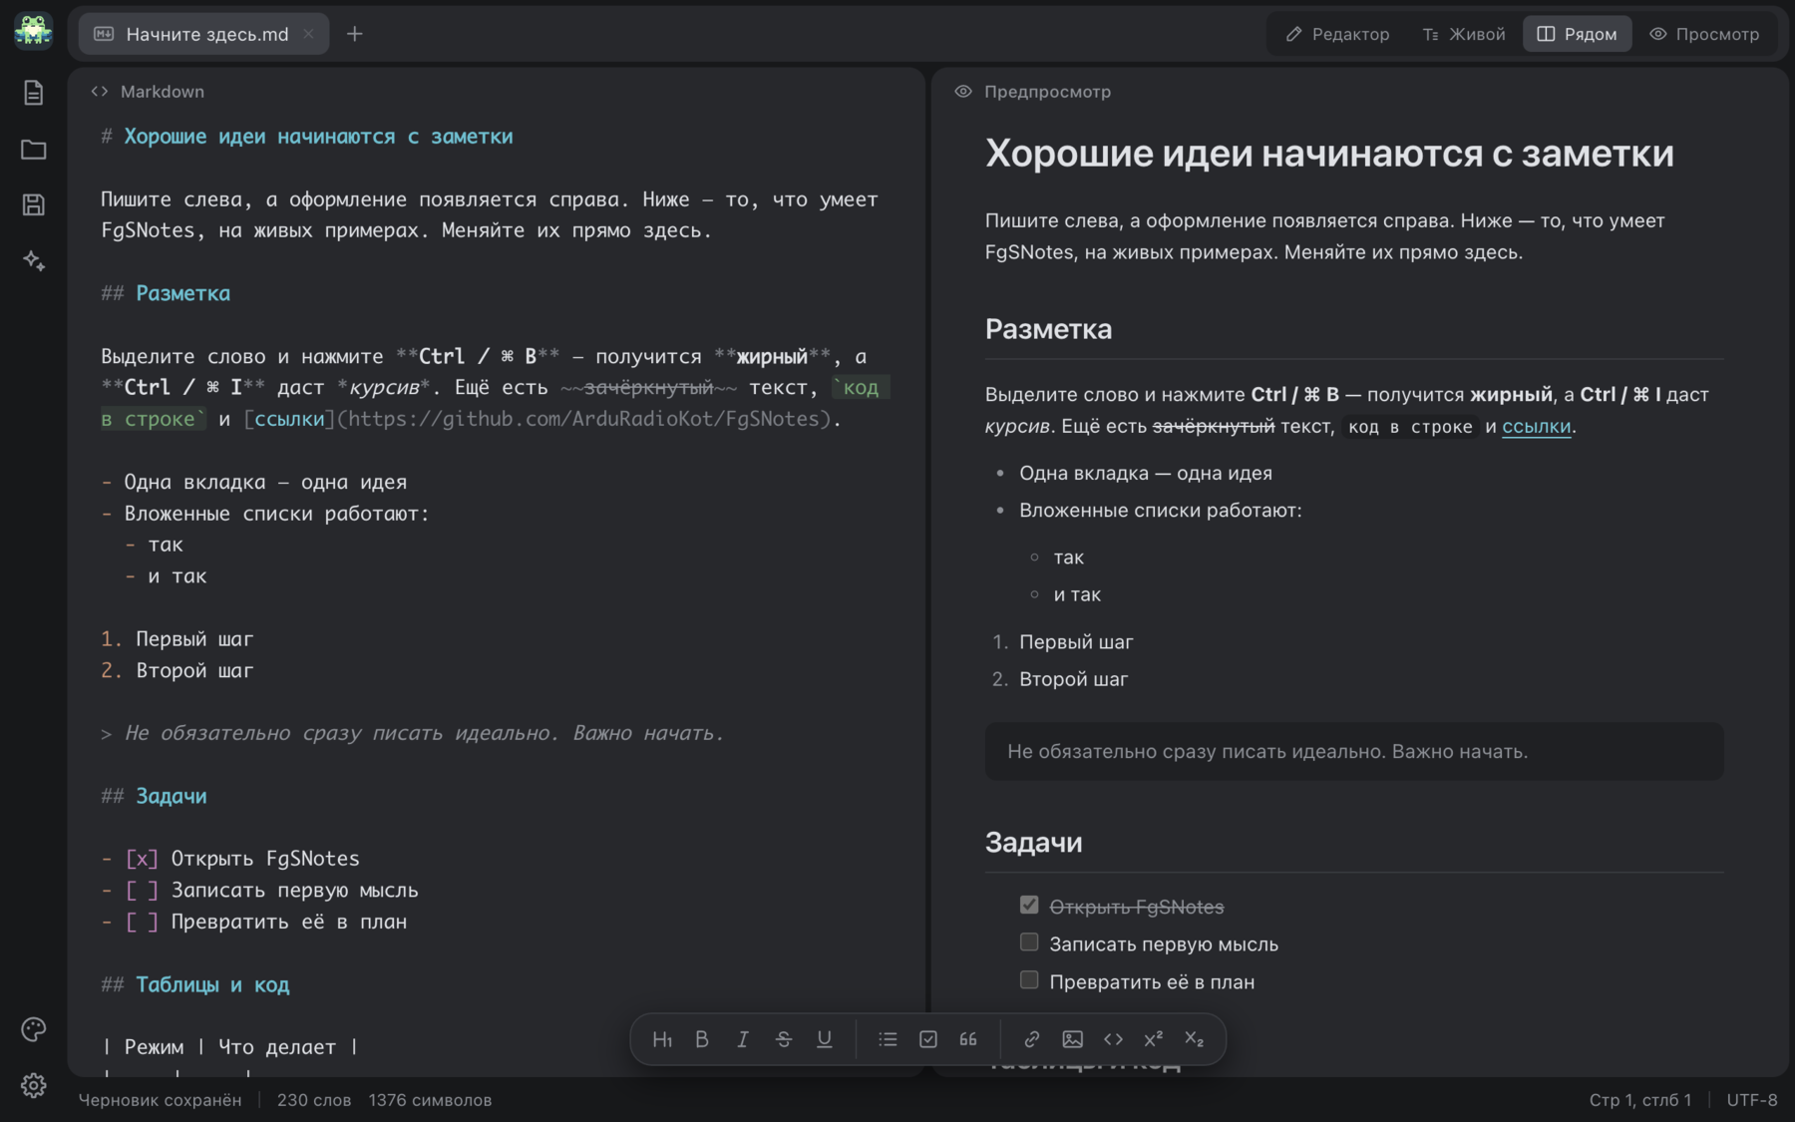Switch to the 'Просмотр' preview mode

[1704, 34]
